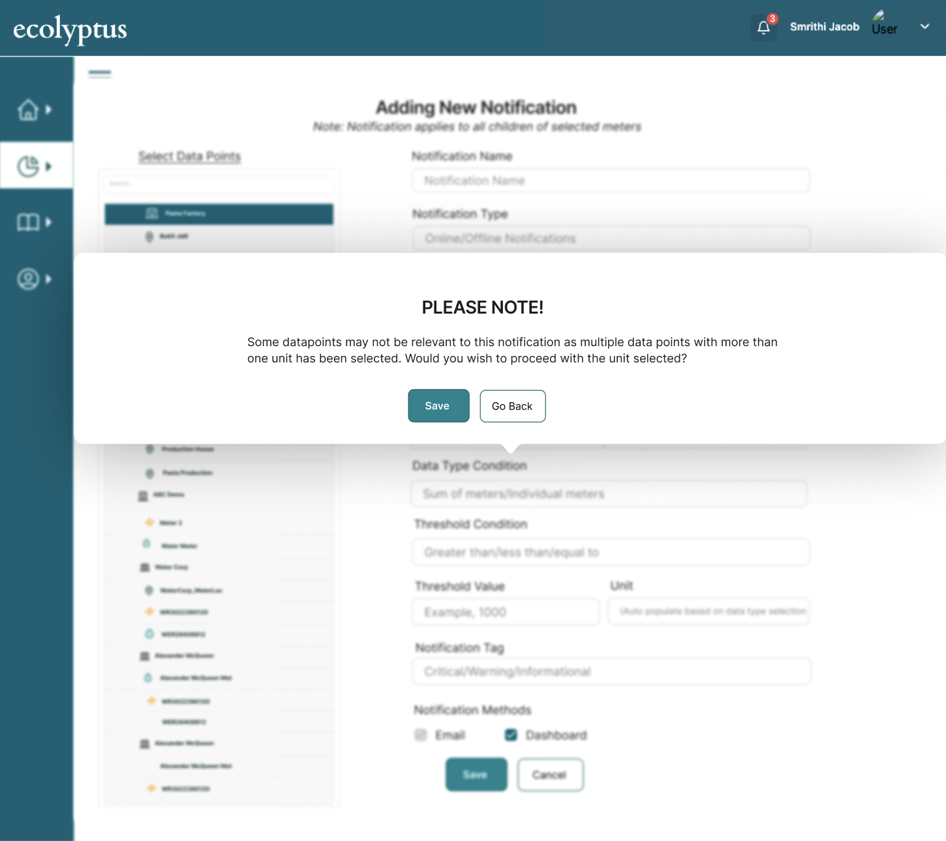The image size is (946, 841).
Task: Click the Threshold Value input field
Action: coord(506,612)
